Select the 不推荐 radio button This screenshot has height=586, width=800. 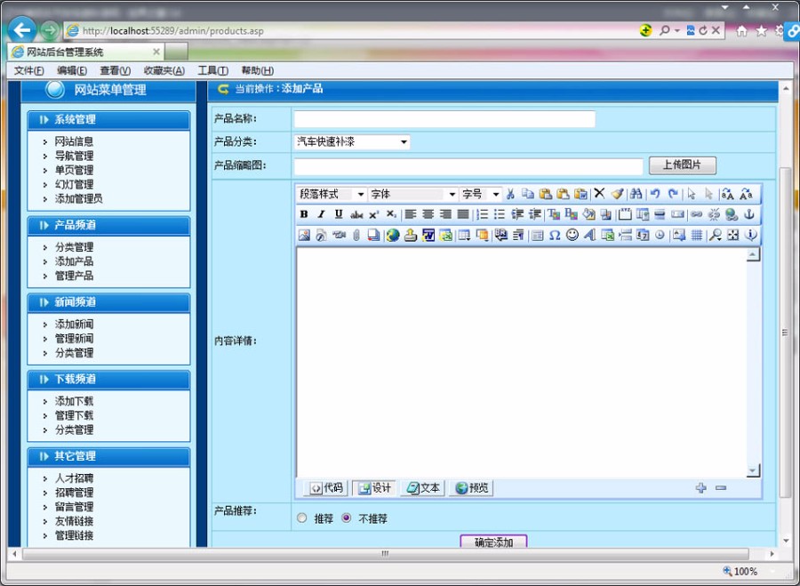tap(345, 518)
